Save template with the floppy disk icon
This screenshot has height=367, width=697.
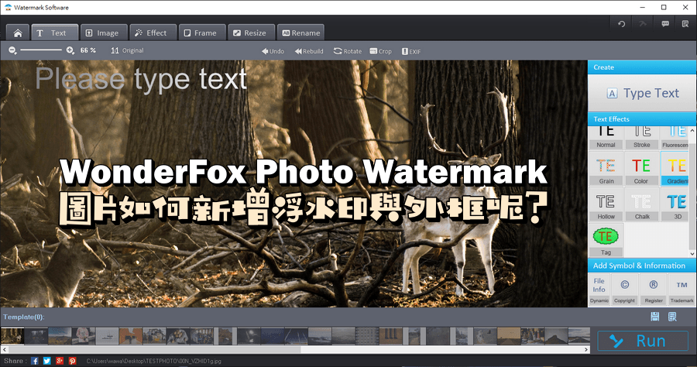point(654,317)
